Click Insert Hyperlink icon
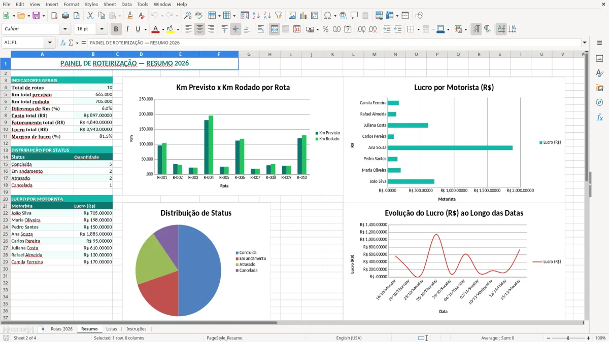This screenshot has width=609, height=342. pos(343,16)
